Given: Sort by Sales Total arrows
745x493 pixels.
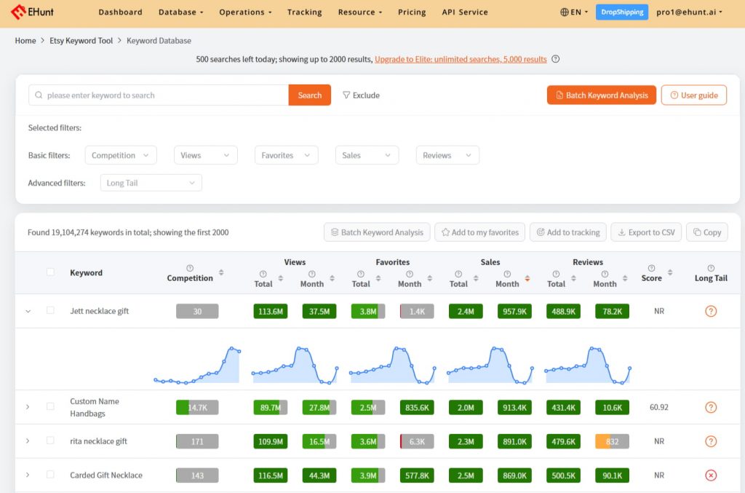Looking at the screenshot, I should click(476, 278).
